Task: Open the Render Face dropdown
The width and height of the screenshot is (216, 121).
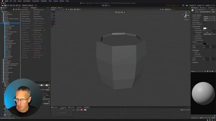Action: click(x=209, y=20)
